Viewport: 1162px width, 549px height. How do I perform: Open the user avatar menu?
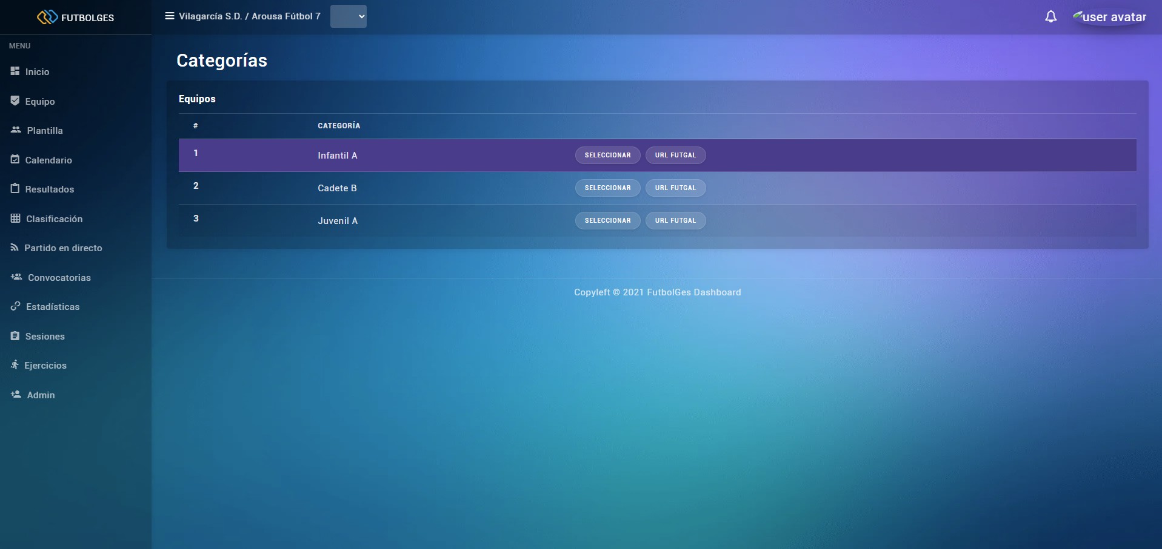[1109, 17]
